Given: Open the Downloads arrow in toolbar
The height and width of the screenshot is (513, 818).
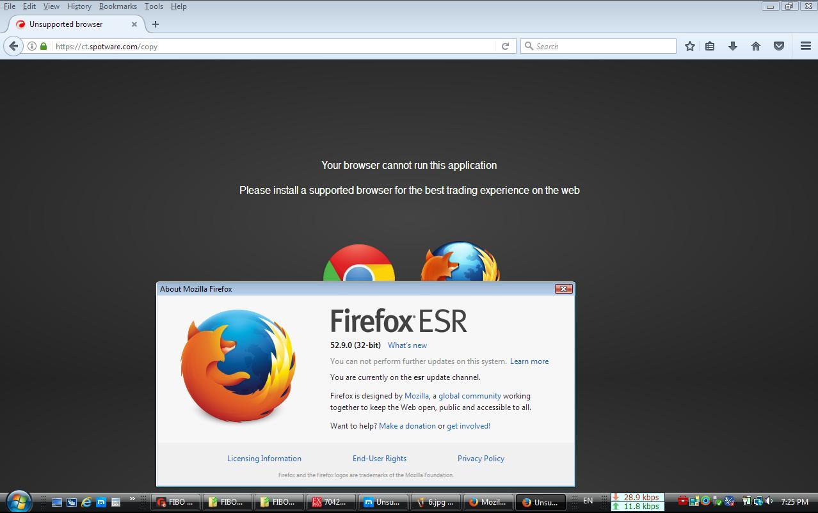Looking at the screenshot, I should click(733, 46).
